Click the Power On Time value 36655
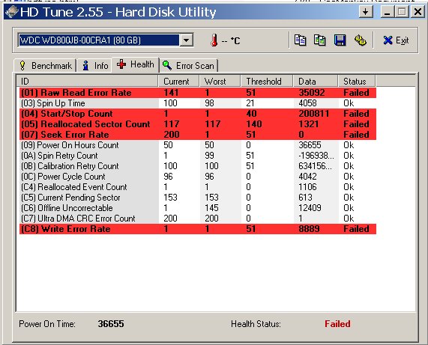The height and width of the screenshot is (345, 428). pos(111,324)
